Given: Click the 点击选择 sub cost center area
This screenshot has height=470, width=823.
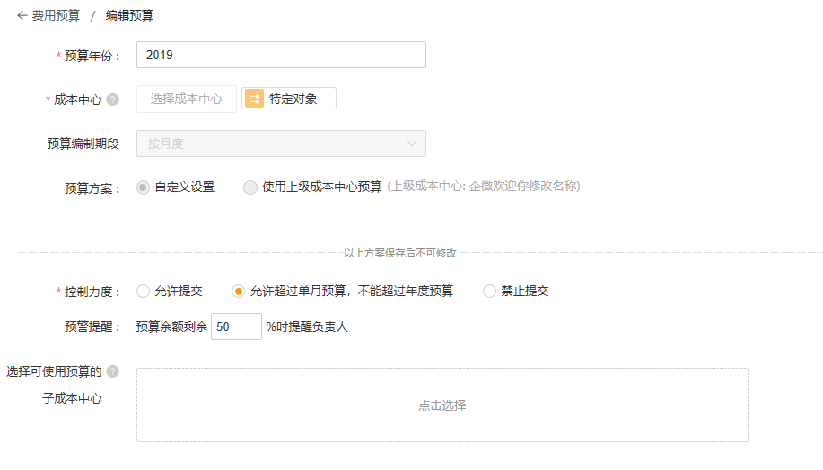Looking at the screenshot, I should [442, 405].
